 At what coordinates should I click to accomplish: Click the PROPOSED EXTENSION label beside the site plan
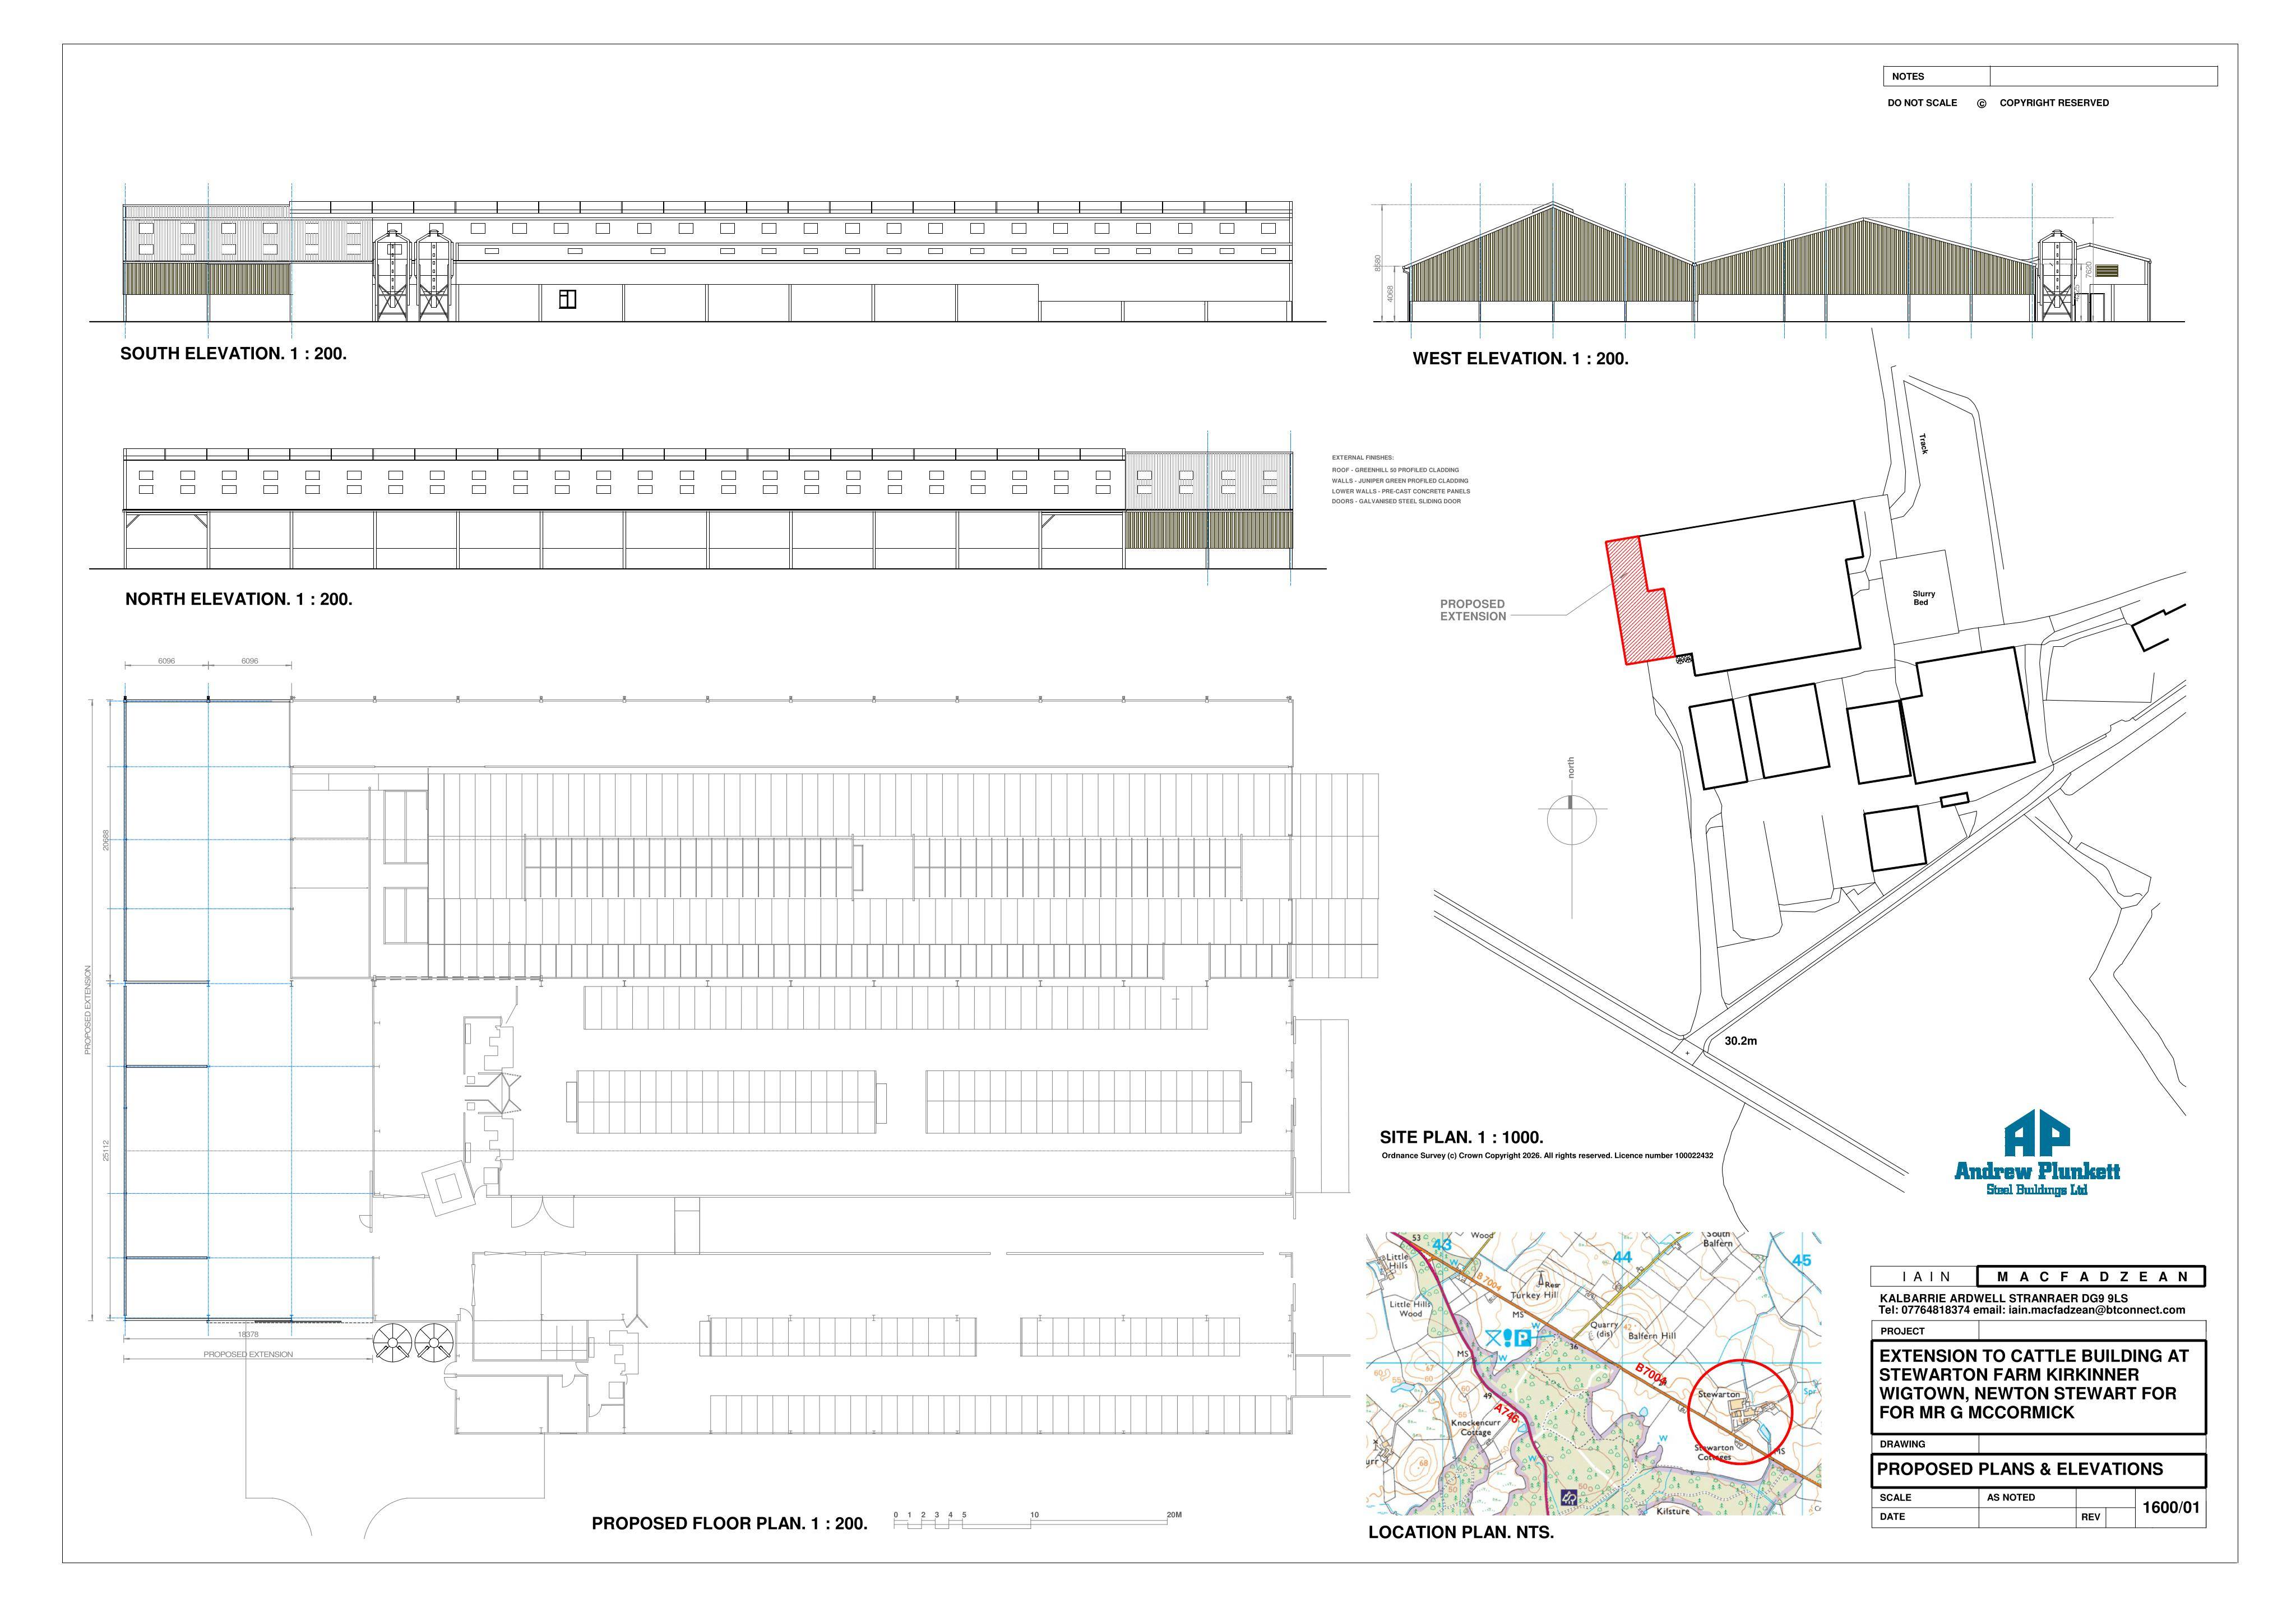1472,610
